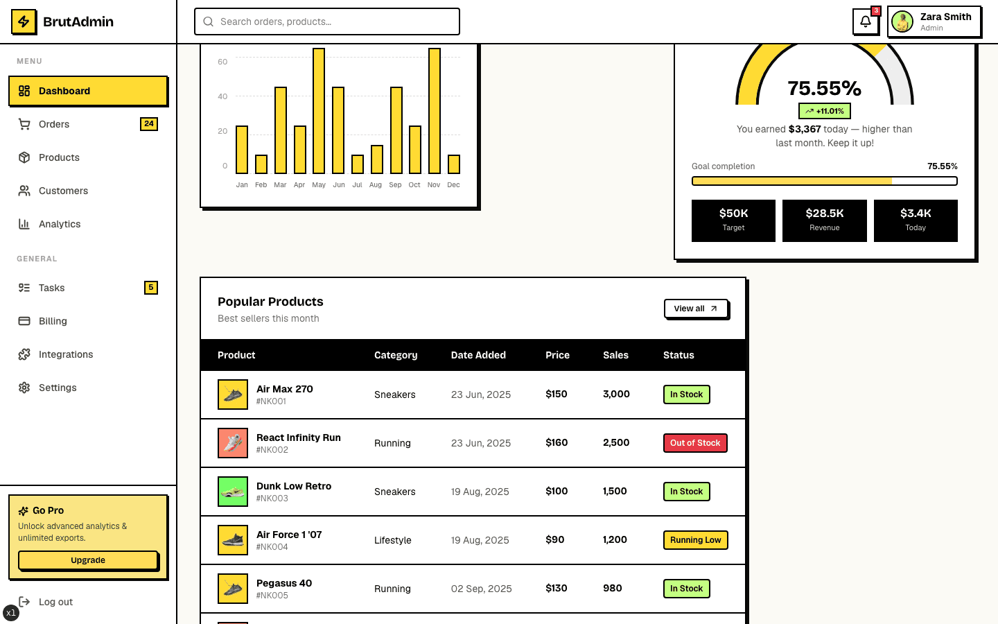Click the May bar in the chart
The width and height of the screenshot is (998, 624).
pyautogui.click(x=319, y=111)
